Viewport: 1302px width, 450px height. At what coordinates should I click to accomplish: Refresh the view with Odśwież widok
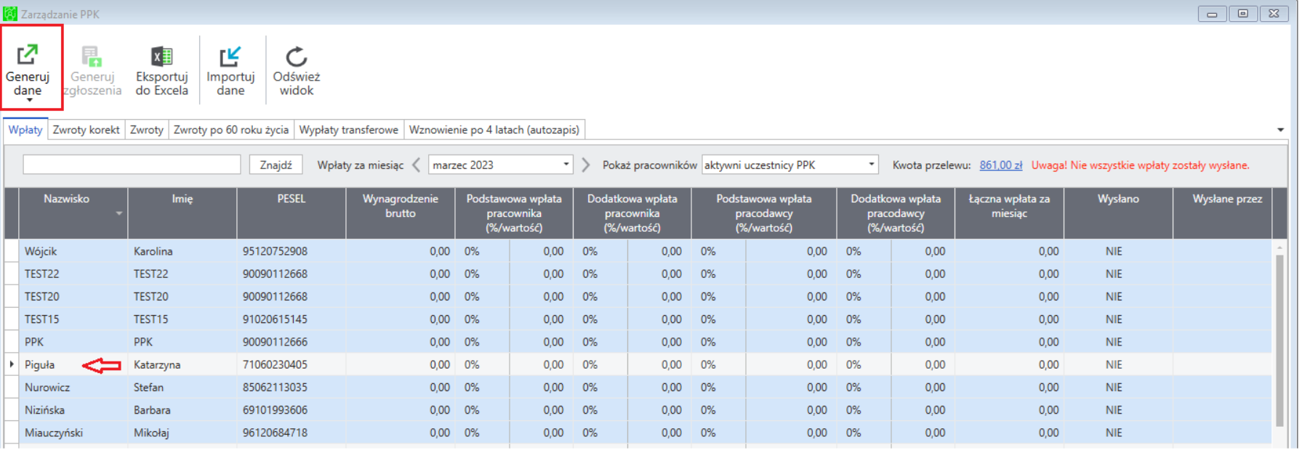[297, 70]
